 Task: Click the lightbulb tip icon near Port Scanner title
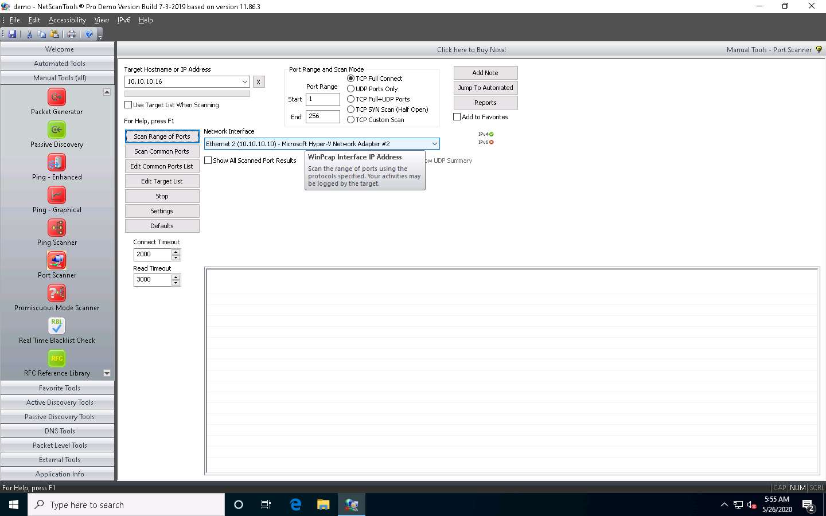pos(819,50)
